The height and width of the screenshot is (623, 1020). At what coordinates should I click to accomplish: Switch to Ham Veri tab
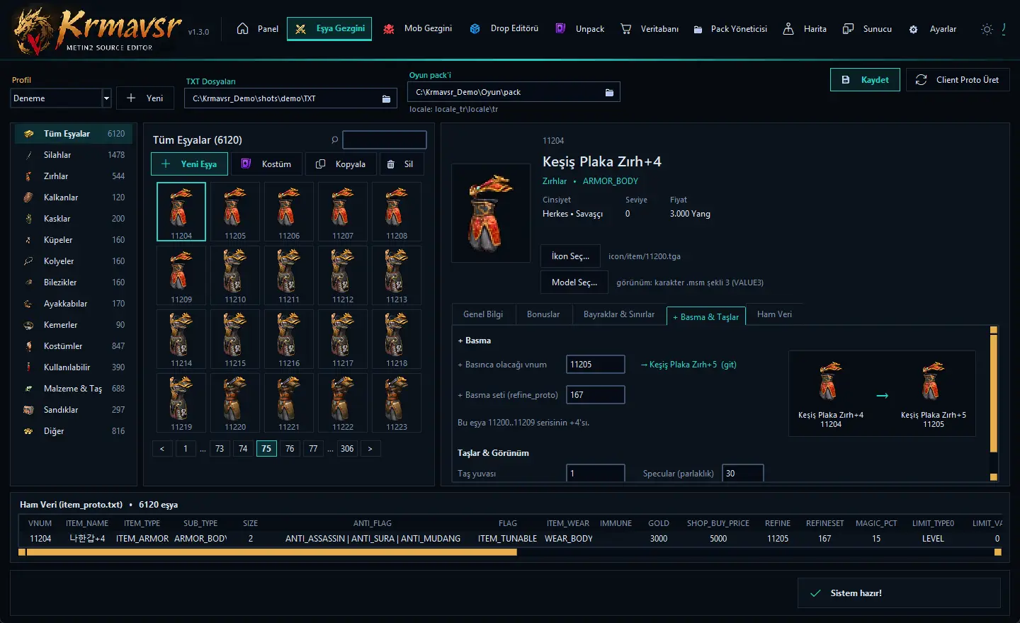point(774,314)
